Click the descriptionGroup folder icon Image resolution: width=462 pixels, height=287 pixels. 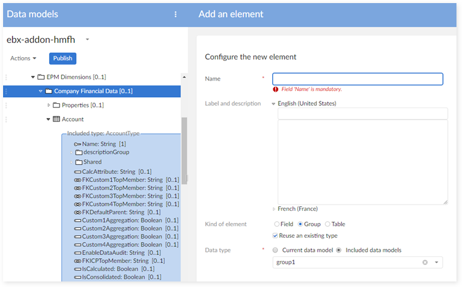click(x=78, y=152)
